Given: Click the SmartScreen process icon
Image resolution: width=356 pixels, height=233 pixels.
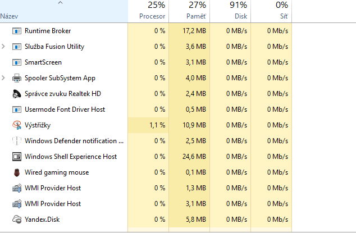Looking at the screenshot, I should [16, 62].
